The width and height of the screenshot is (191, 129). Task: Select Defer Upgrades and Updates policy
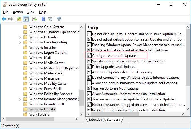pos(113,67)
